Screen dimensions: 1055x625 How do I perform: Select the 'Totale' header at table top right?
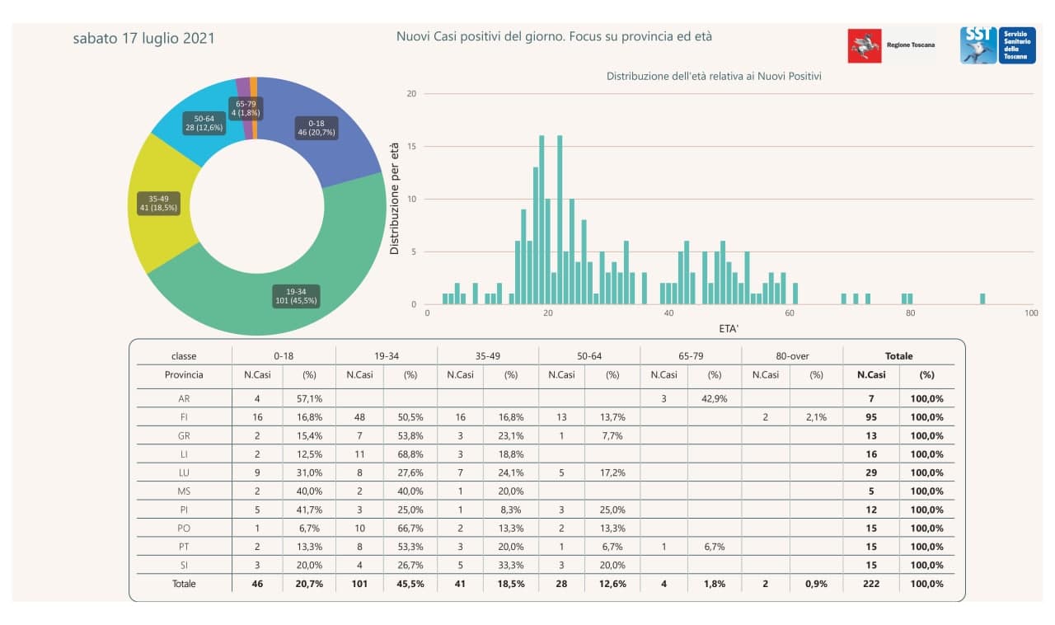pos(898,356)
